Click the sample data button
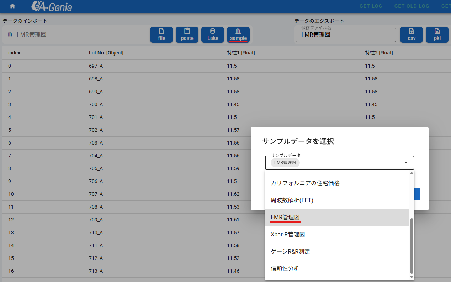The image size is (451, 282). point(238,35)
